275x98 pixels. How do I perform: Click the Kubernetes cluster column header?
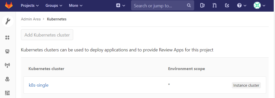(46, 69)
